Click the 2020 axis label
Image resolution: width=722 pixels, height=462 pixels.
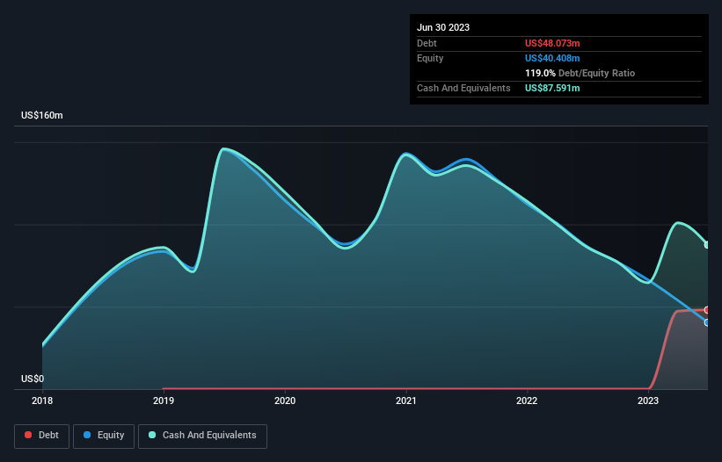[285, 401]
